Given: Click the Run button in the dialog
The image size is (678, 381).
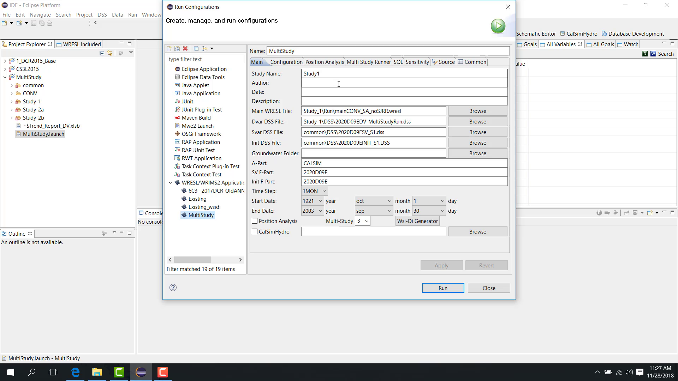Looking at the screenshot, I should click(443, 288).
